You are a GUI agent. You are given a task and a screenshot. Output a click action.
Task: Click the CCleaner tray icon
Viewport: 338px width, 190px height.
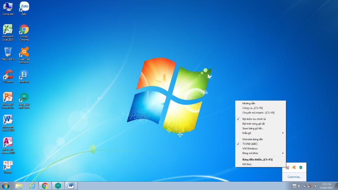tap(310, 186)
